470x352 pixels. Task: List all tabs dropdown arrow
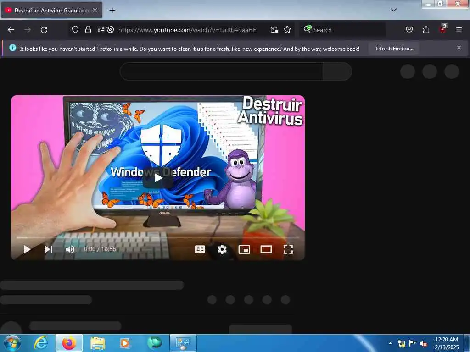tap(394, 10)
